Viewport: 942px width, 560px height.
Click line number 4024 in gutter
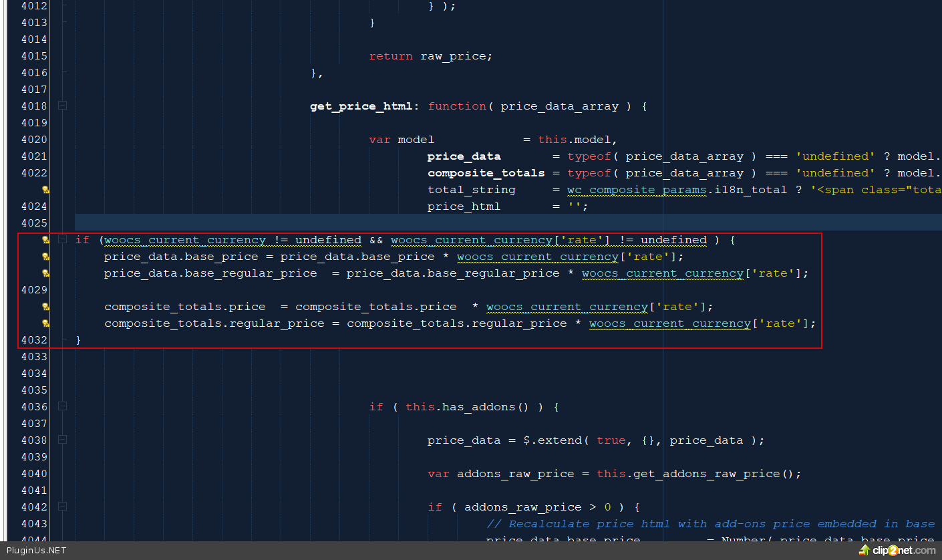34,206
